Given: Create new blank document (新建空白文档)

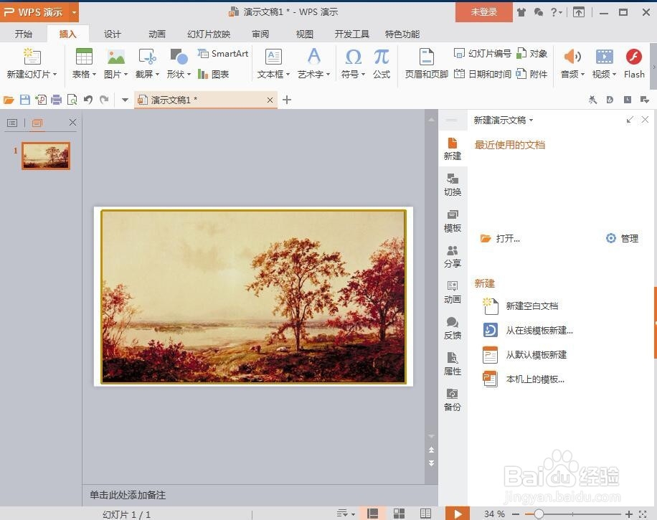Looking at the screenshot, I should [521, 306].
